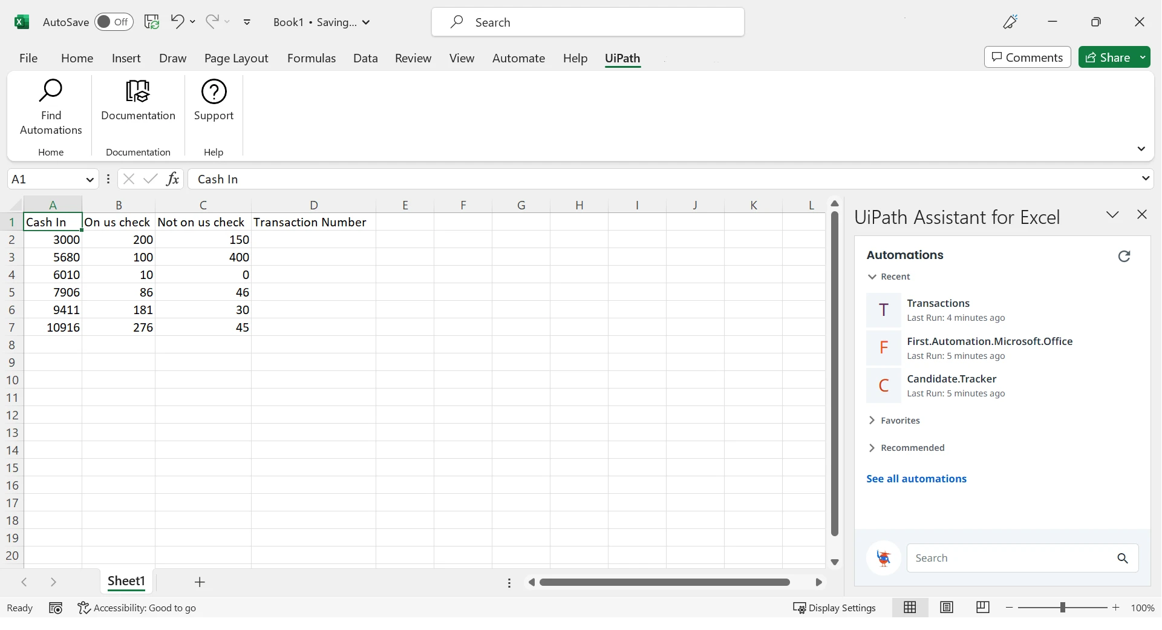Click the See all automations link
Screen dimensions: 1162x630
[x=916, y=479]
